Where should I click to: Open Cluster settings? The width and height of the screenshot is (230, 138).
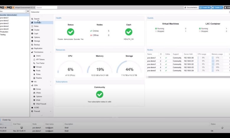[x=37, y=30]
